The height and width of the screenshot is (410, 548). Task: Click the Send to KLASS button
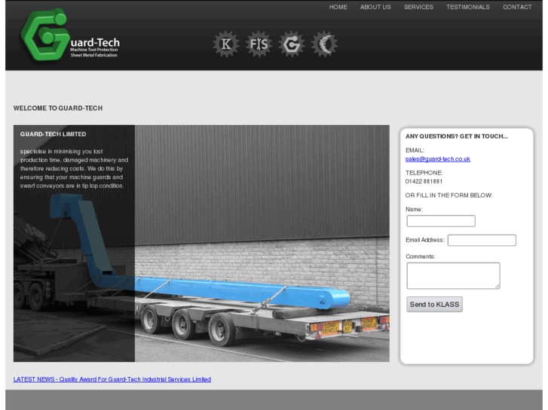click(x=434, y=304)
